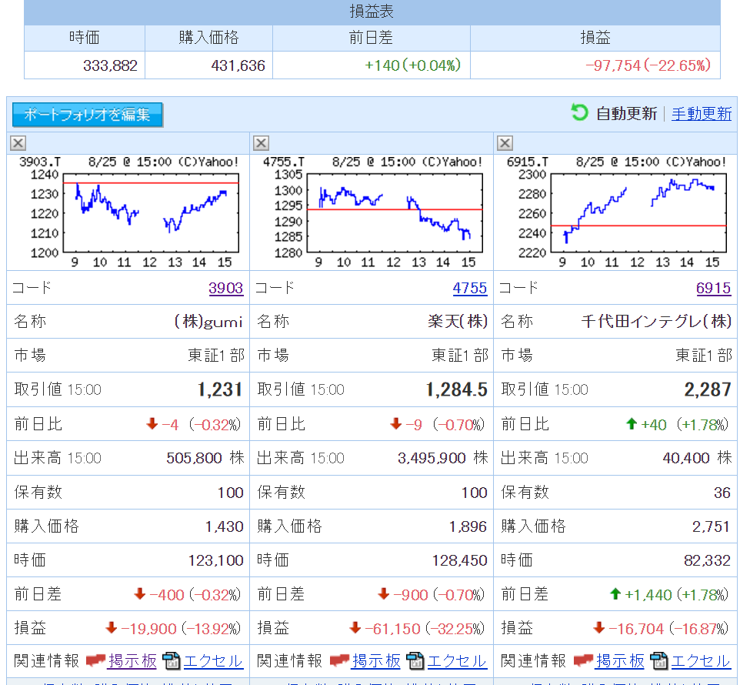Select total 時価 value 333,882
Viewport: 740px width, 685px height.
[x=110, y=65]
